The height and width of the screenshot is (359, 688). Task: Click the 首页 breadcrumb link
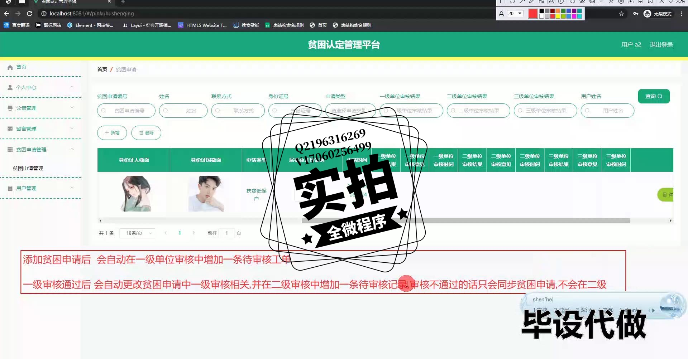tap(102, 69)
